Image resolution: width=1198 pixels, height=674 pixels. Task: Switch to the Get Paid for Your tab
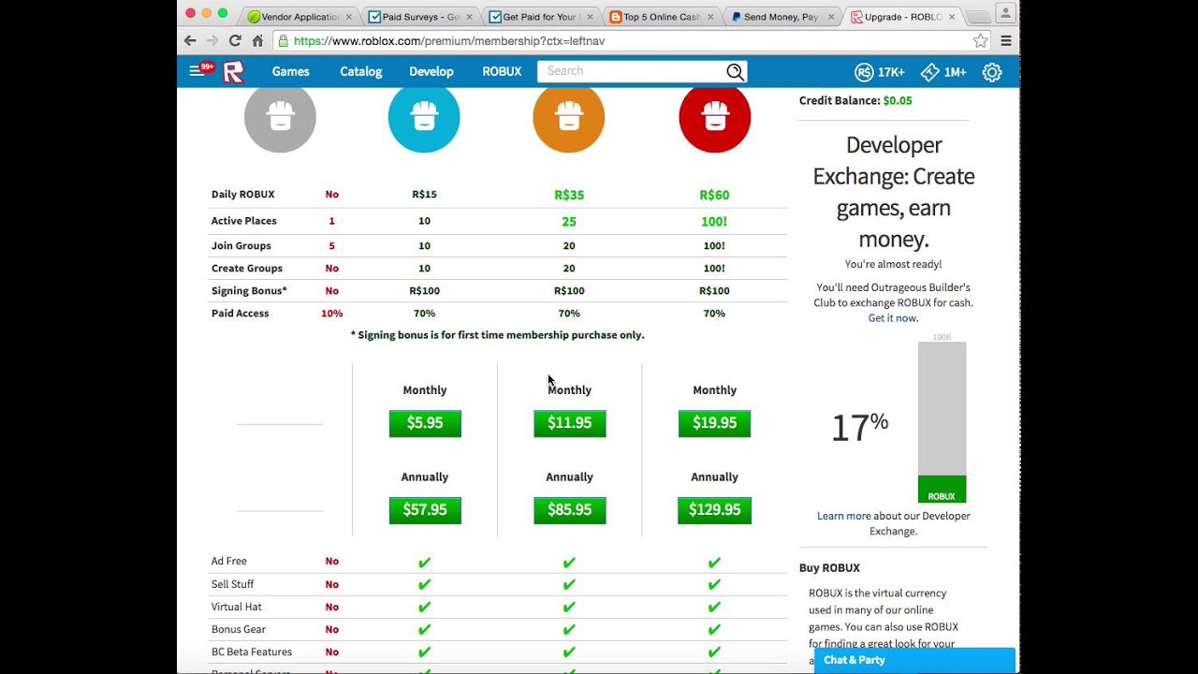[x=541, y=17]
